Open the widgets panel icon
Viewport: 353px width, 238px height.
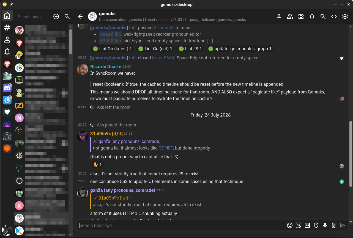coord(301,16)
